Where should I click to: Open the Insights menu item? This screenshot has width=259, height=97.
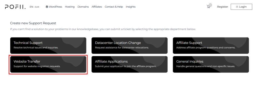pyautogui.click(x=131, y=7)
